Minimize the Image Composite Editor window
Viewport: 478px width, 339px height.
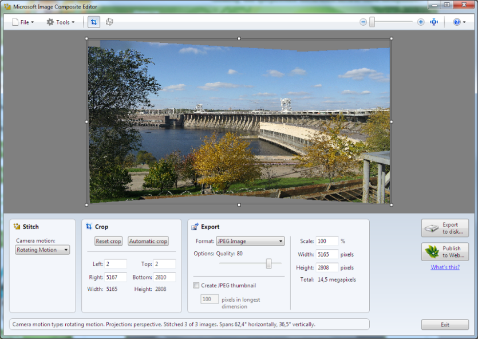pyautogui.click(x=434, y=5)
